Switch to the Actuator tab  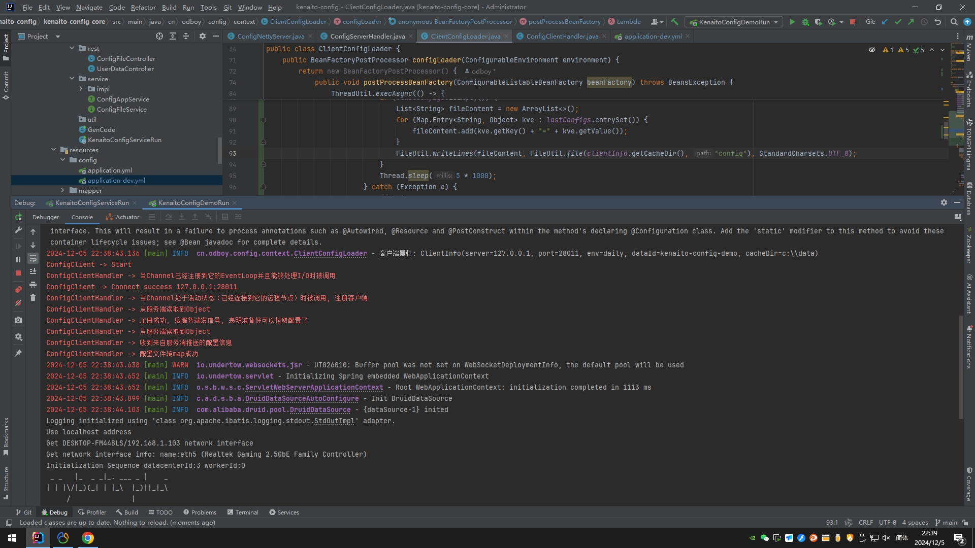point(122,217)
